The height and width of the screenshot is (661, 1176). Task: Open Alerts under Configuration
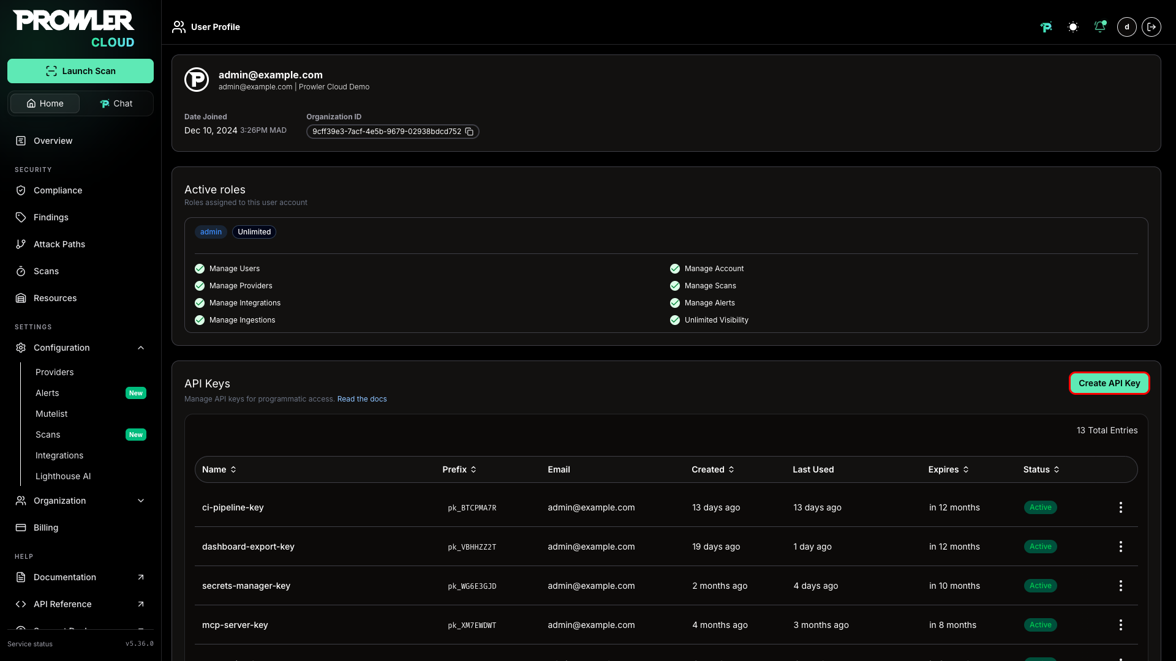coord(47,393)
